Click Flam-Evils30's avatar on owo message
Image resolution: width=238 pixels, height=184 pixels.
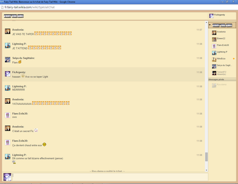pos(8,115)
